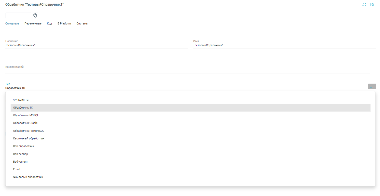Pick the Веб-сервер type
Viewport: 380px width, 196px height.
pos(20,154)
